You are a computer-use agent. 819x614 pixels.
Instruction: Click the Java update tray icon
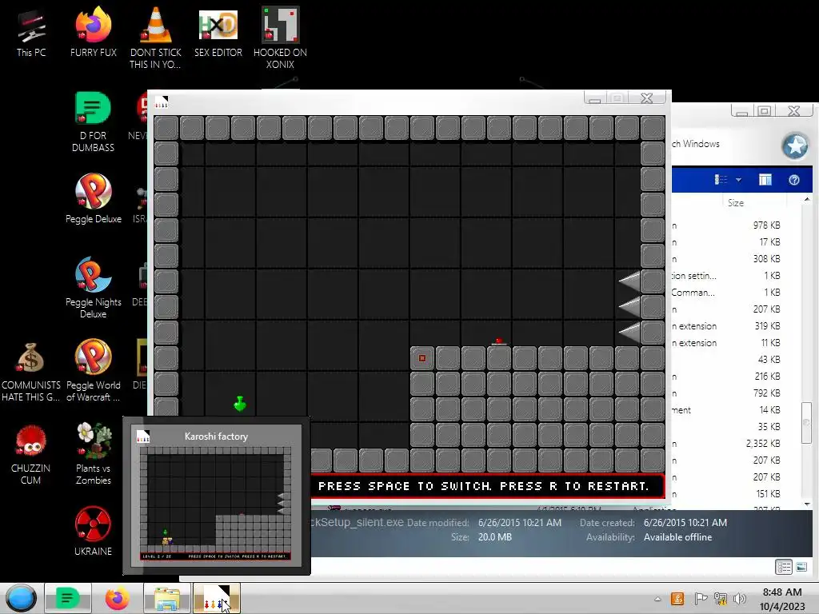pos(677,599)
